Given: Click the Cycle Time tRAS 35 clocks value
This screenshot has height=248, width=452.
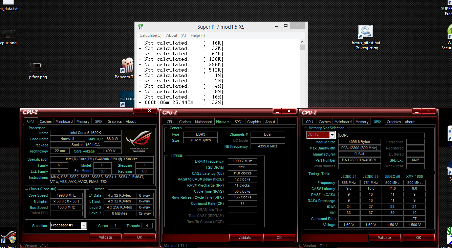Looking at the screenshot, I should click(242, 191).
